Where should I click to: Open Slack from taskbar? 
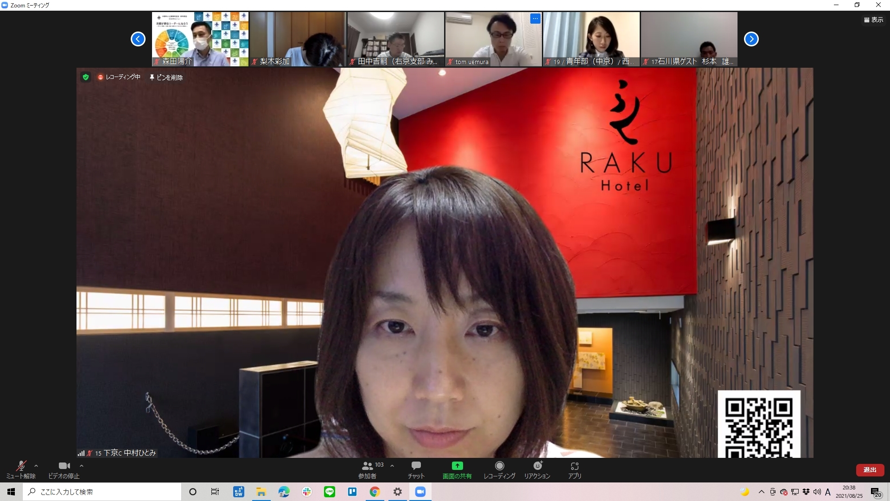pos(307,492)
